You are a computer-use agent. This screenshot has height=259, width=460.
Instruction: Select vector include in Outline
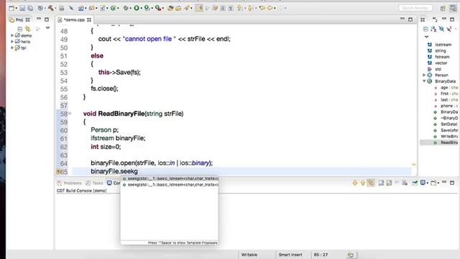coord(441,63)
